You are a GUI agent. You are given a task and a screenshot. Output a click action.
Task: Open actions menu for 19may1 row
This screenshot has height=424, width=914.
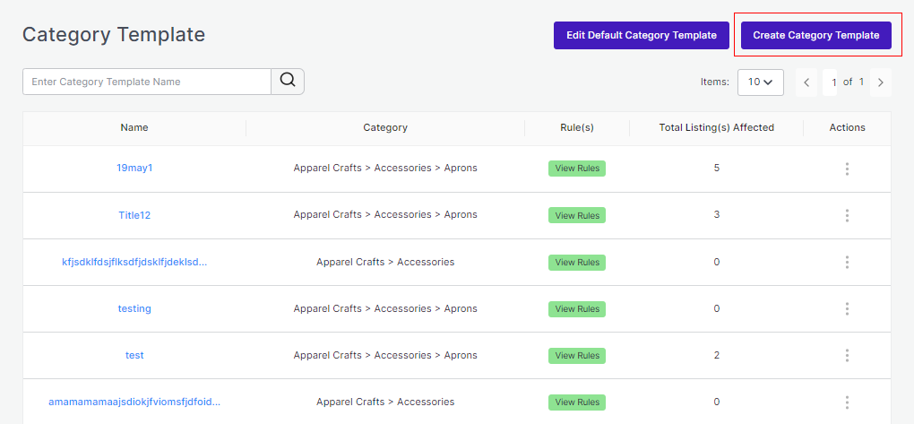point(847,169)
